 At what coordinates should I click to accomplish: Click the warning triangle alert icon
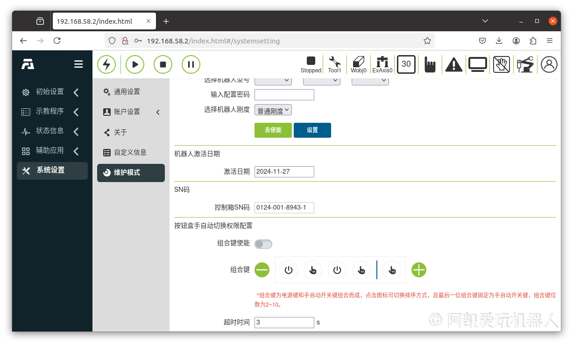click(x=453, y=64)
